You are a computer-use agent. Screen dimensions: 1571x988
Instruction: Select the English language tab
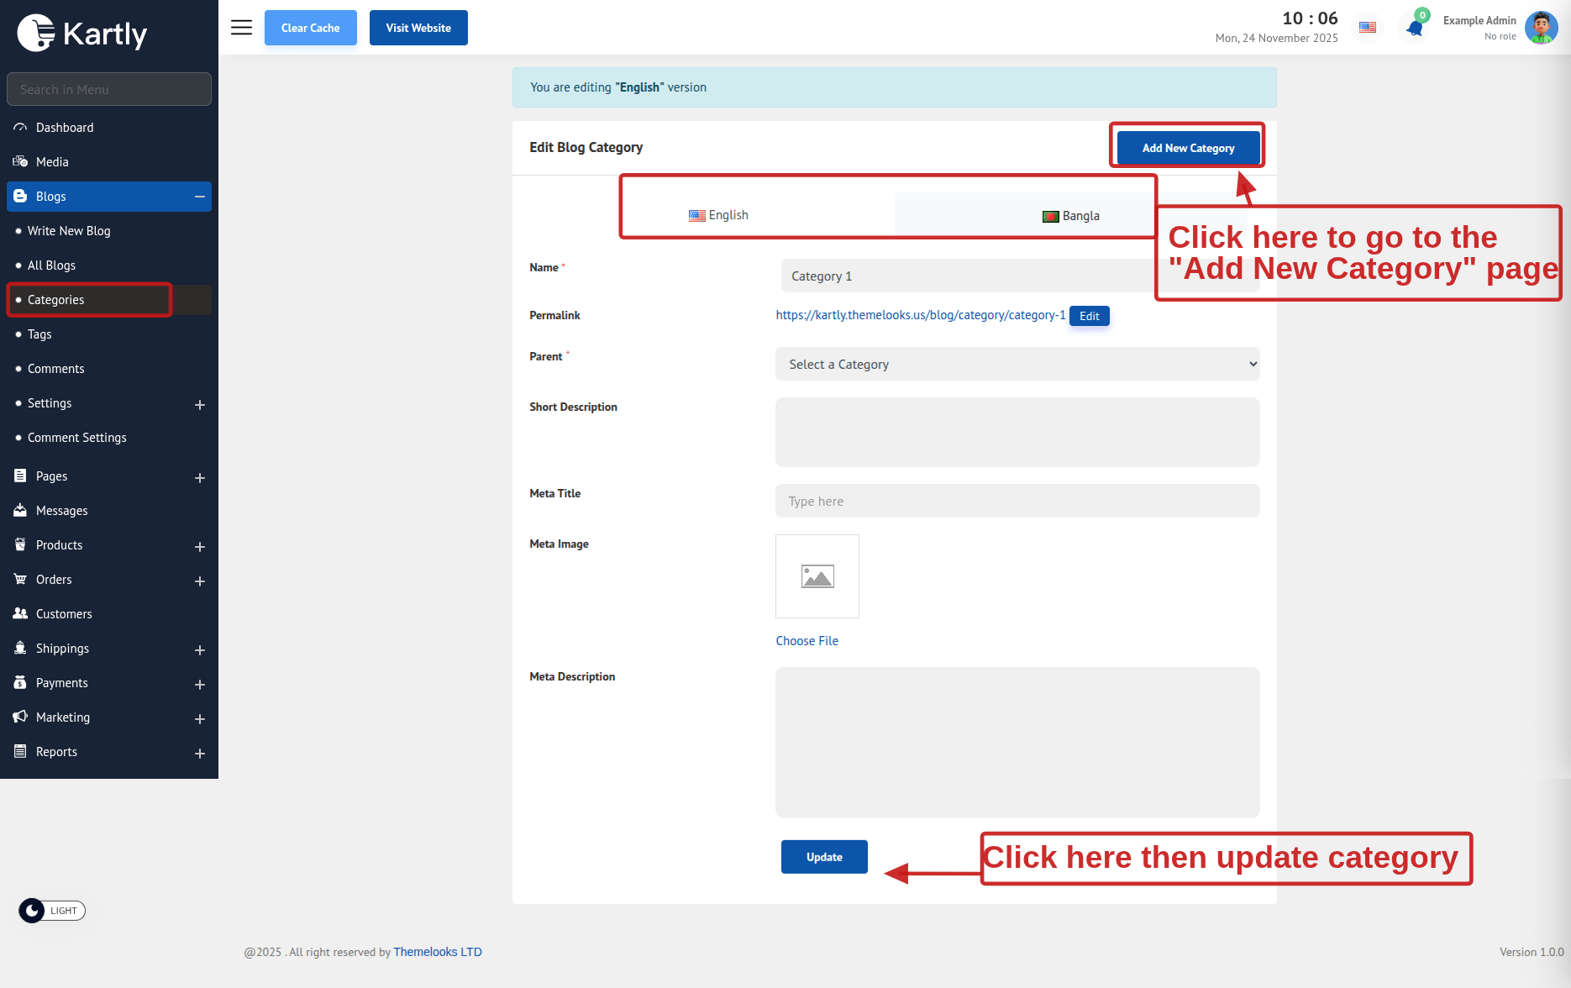point(718,215)
